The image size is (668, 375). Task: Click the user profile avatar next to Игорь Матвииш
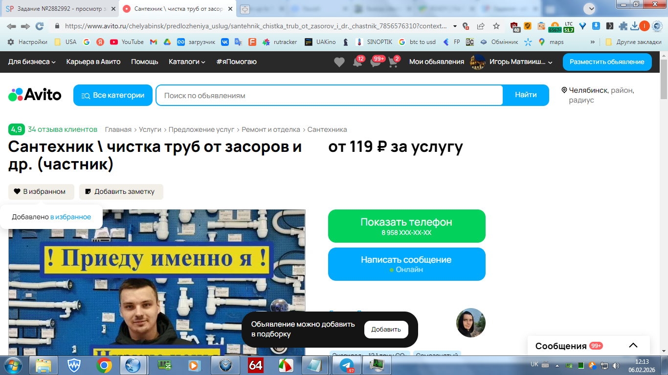point(477,62)
